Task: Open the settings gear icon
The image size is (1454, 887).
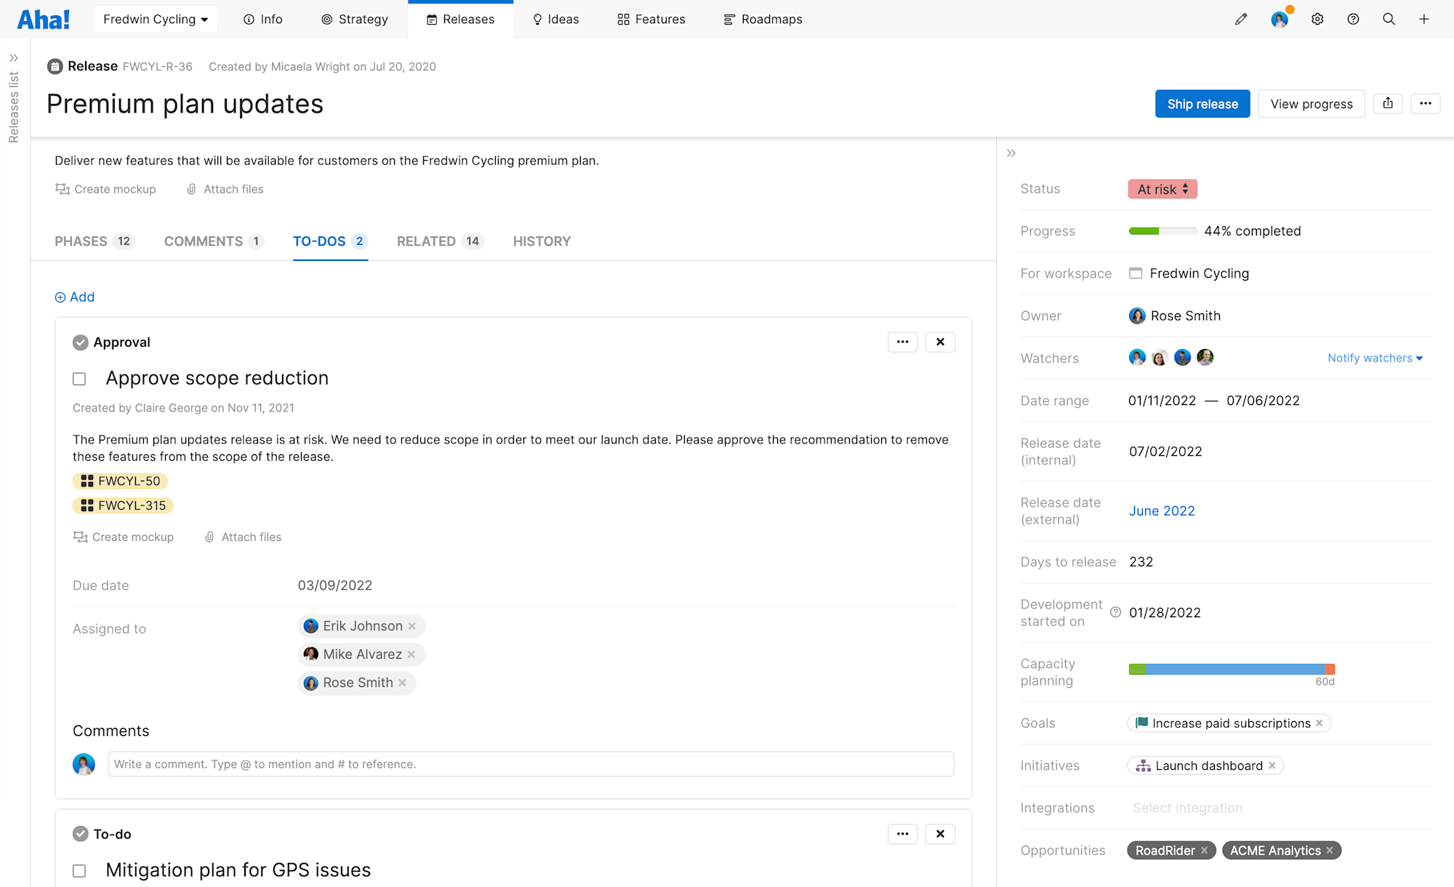Action: (x=1317, y=20)
